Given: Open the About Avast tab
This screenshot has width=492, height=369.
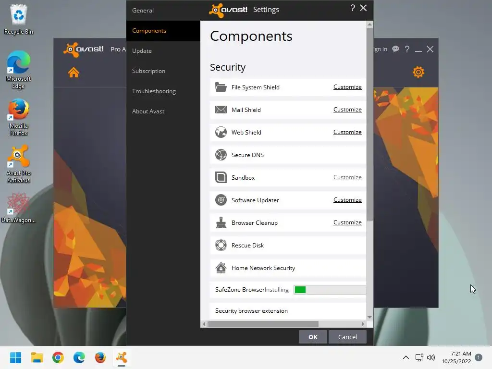Looking at the screenshot, I should coord(163,111).
